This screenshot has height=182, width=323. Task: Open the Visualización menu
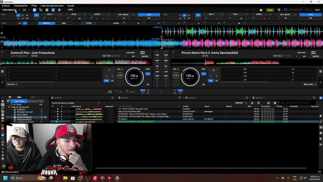(x=21, y=6)
